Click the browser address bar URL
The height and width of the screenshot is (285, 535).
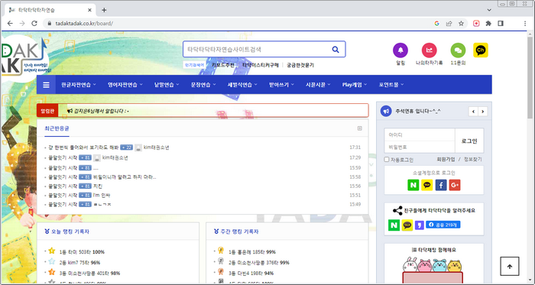coord(84,24)
